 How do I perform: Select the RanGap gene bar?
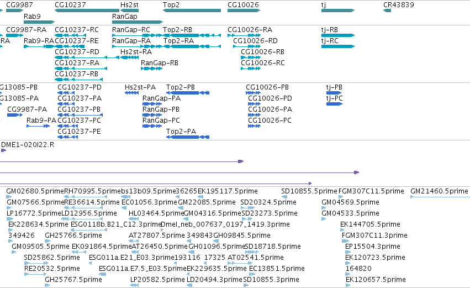138,22
